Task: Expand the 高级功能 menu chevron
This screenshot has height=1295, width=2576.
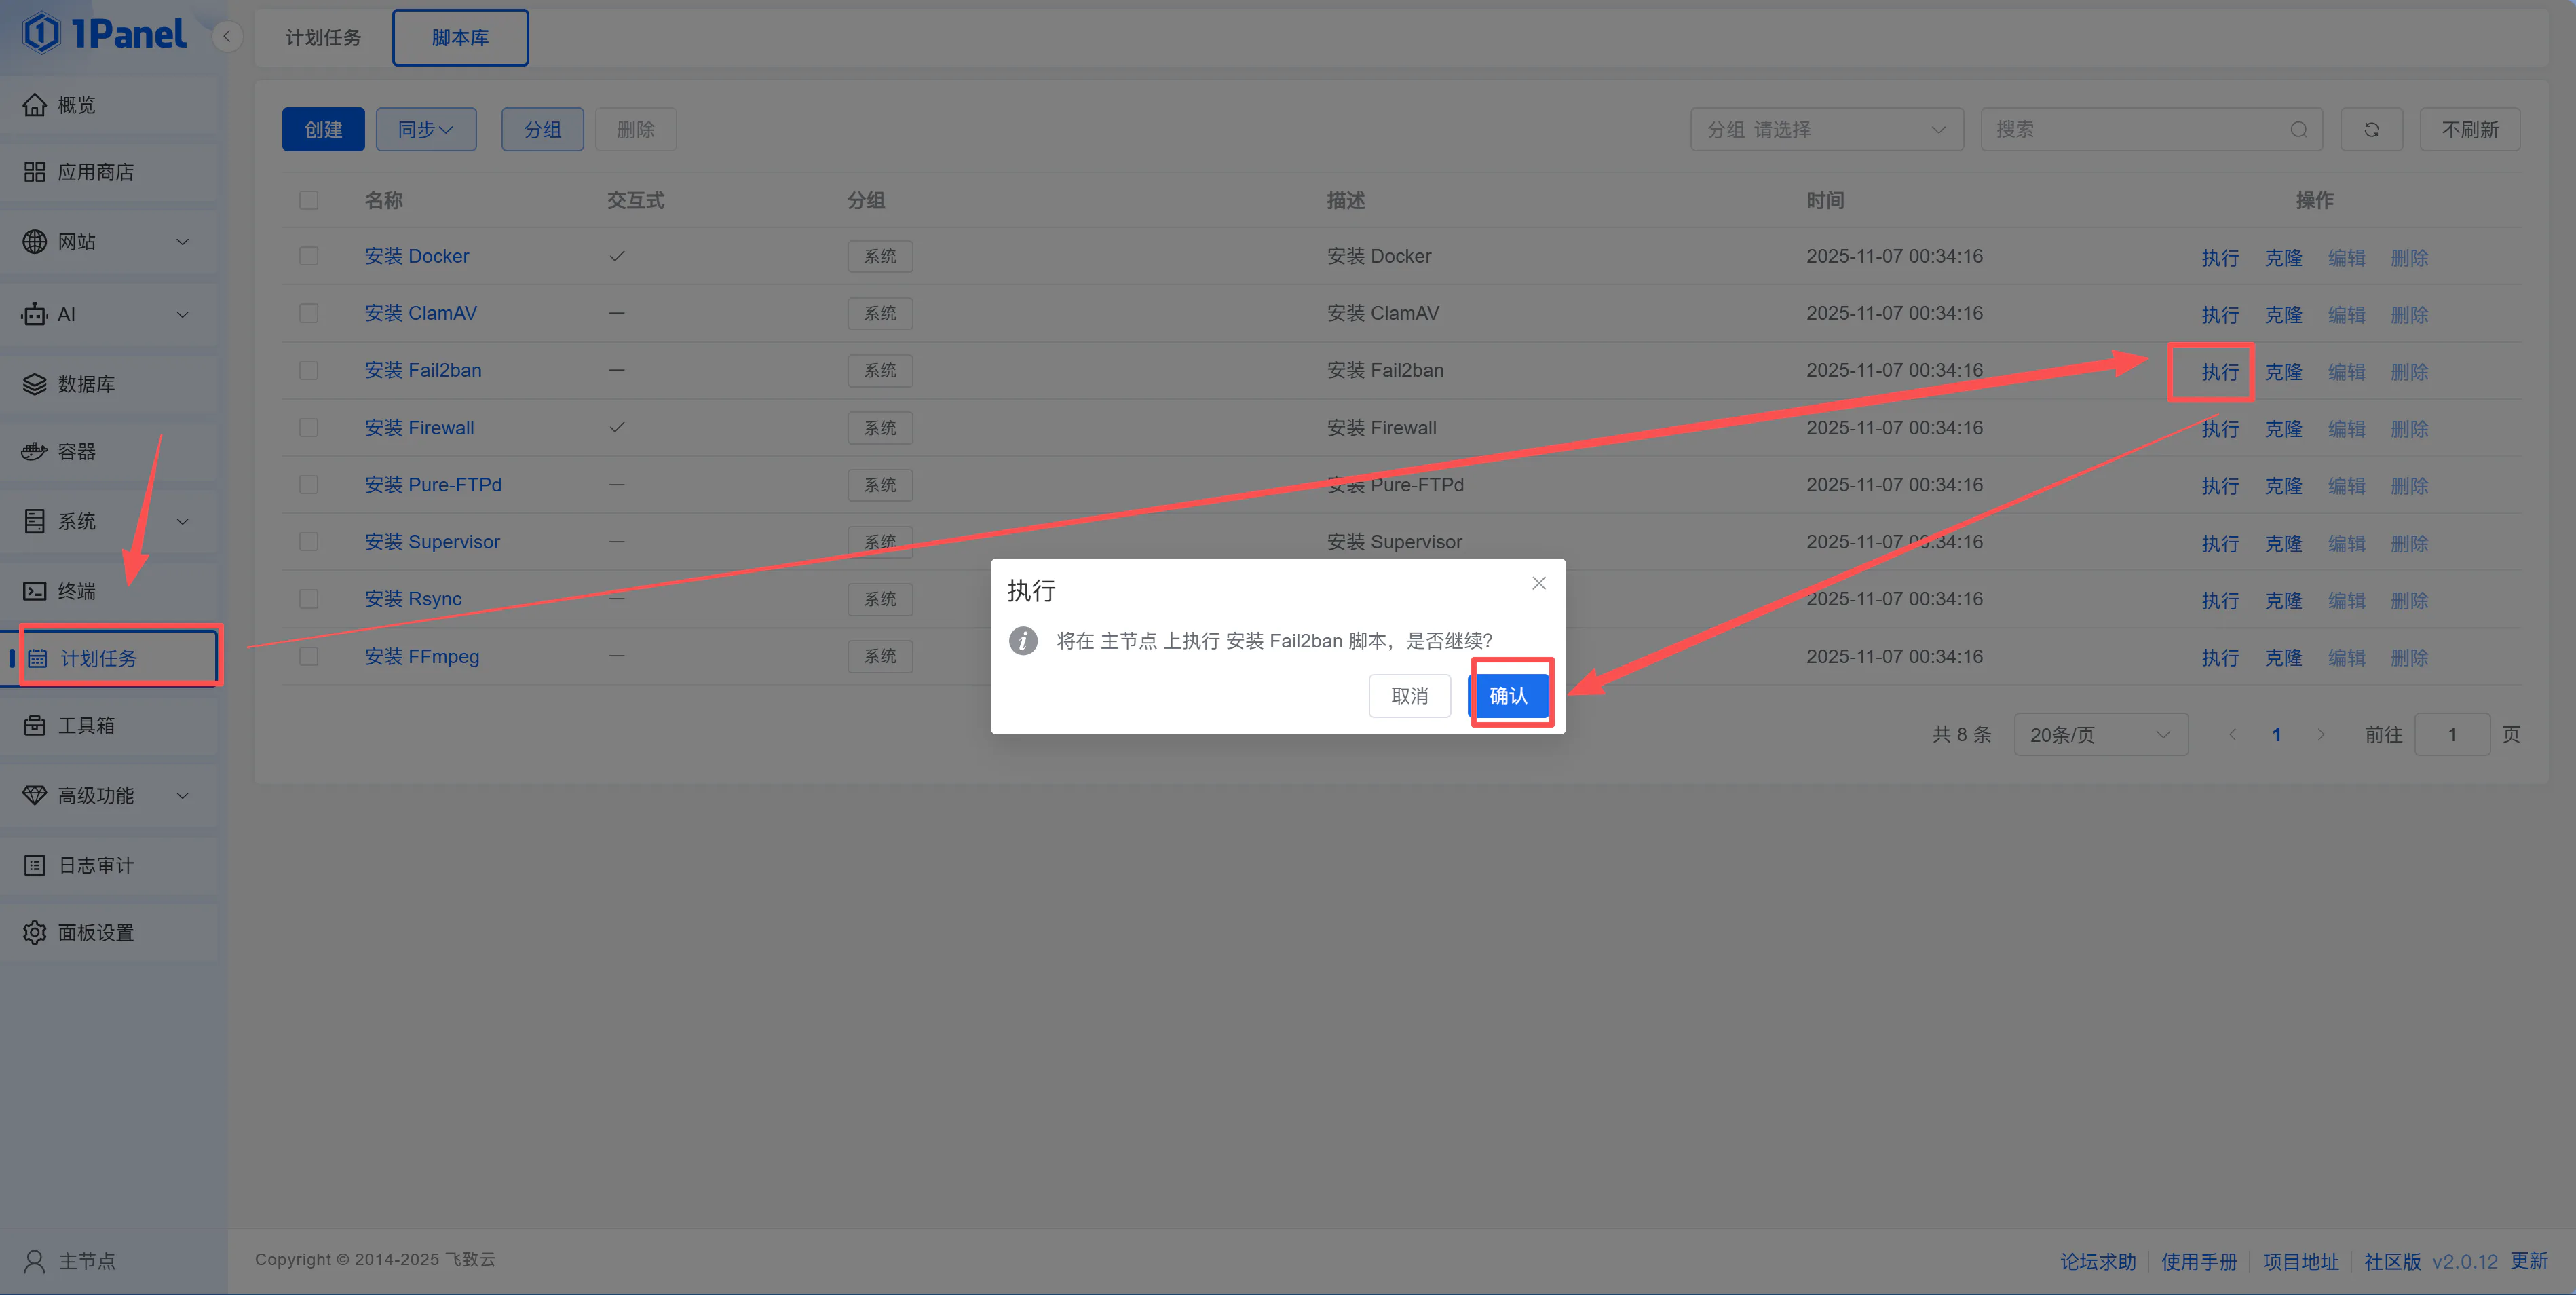Action: click(x=183, y=795)
